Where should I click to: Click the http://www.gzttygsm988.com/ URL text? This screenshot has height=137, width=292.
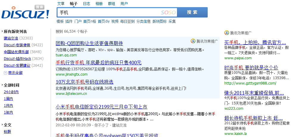tap(250, 83)
